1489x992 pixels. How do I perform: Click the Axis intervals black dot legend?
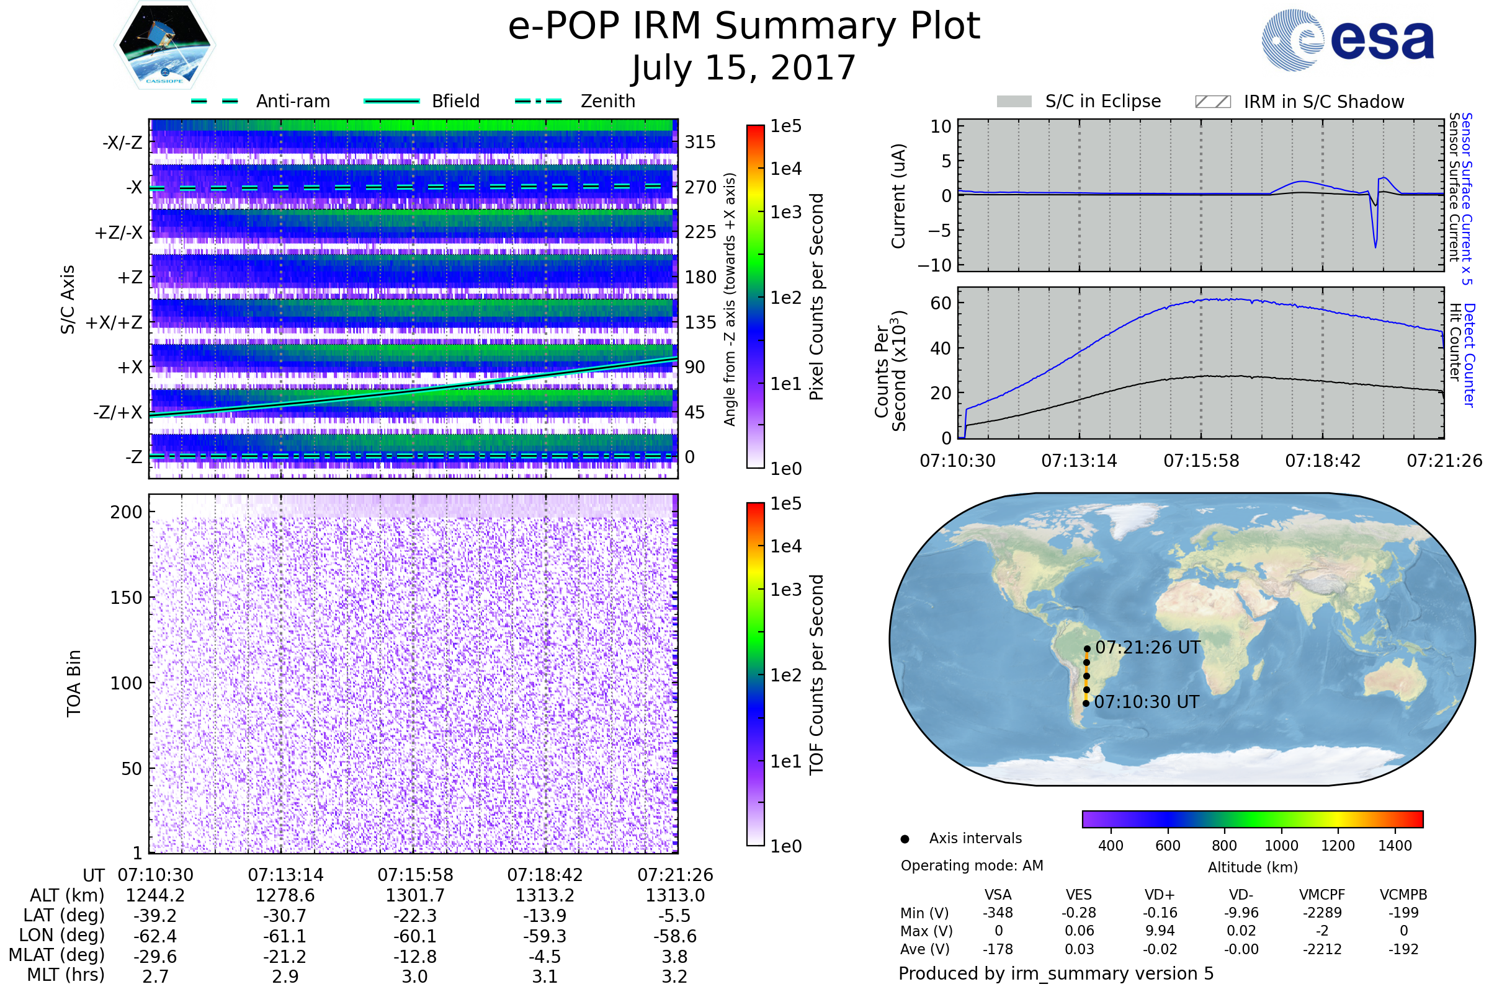click(905, 839)
